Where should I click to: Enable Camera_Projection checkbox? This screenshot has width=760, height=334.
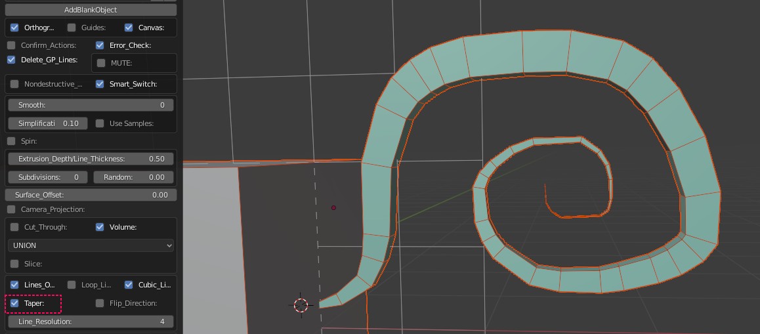11,209
